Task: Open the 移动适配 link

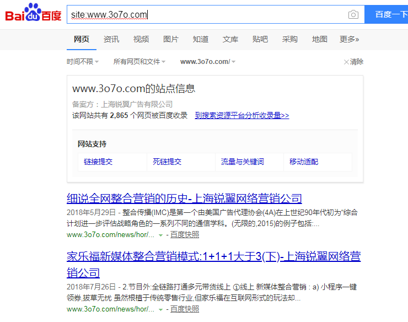Action: pos(304,162)
